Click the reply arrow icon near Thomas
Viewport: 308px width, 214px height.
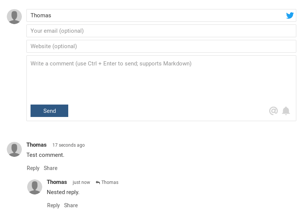point(98,182)
